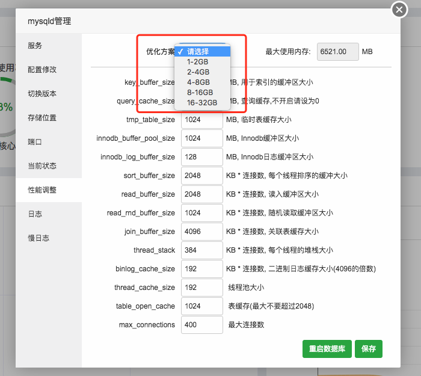Choose 请选择 option in dropdown
This screenshot has width=421, height=376.
click(203, 52)
